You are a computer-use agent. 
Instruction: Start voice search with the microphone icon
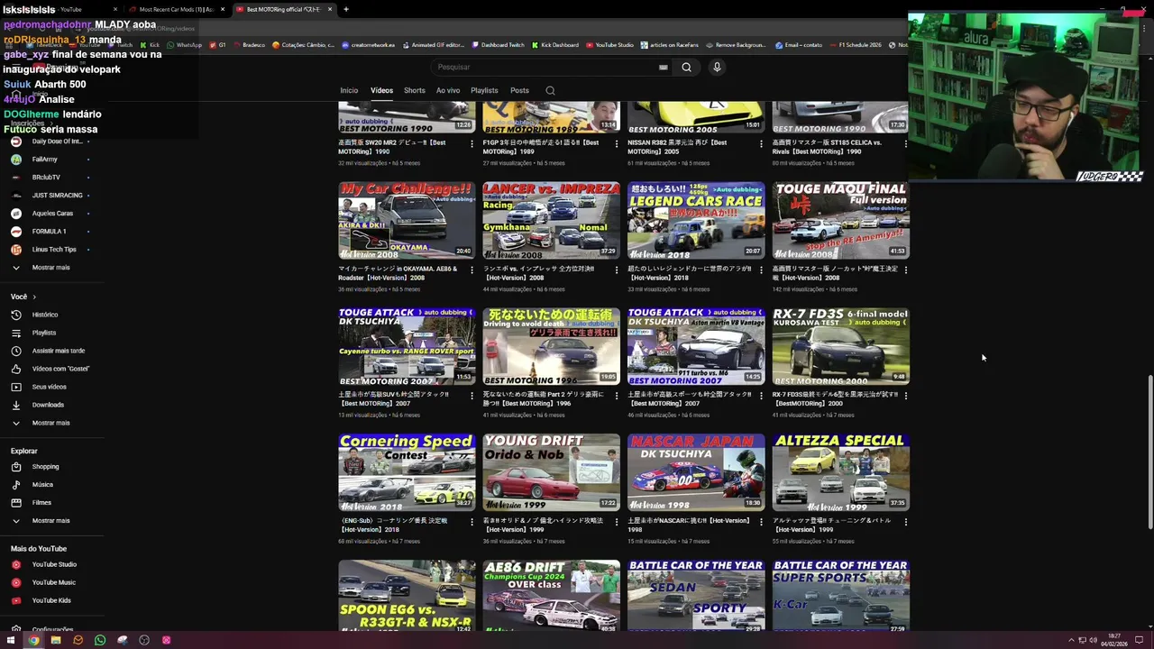(717, 67)
